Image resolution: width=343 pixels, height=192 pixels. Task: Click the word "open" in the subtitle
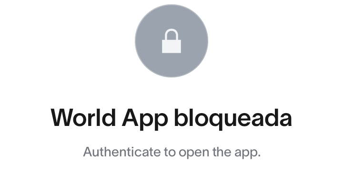click(194, 153)
